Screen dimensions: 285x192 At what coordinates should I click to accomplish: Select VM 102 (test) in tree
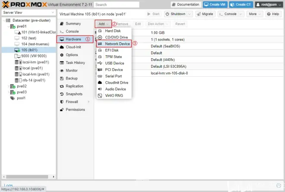29,38
